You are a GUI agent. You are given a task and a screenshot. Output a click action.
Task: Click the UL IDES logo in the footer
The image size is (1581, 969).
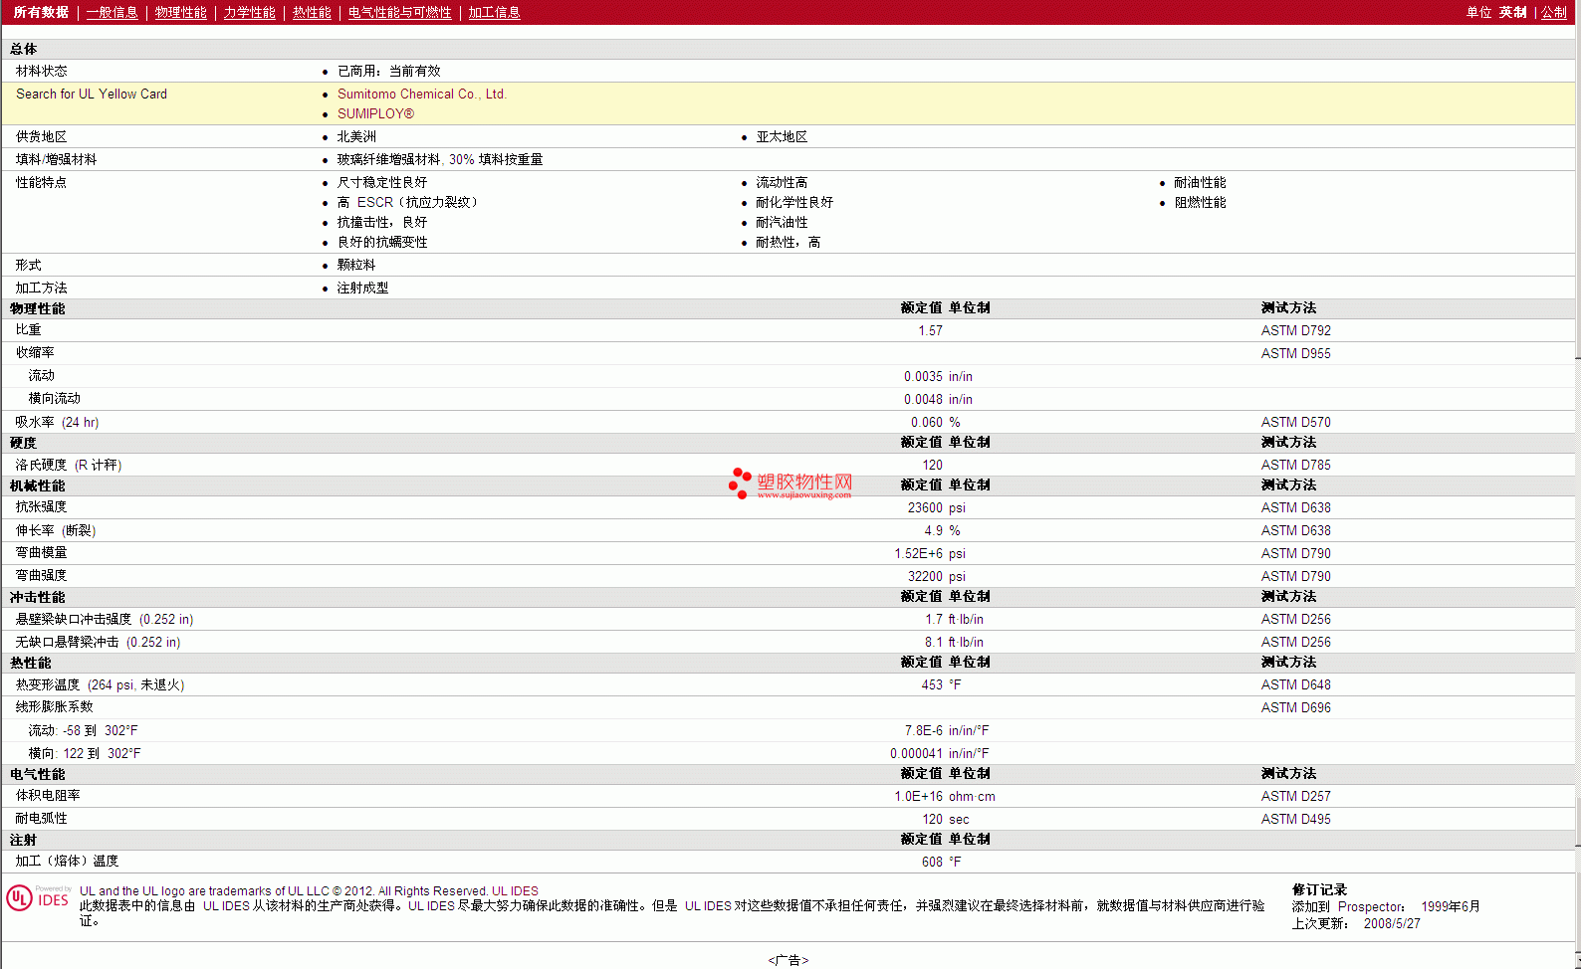coord(38,897)
